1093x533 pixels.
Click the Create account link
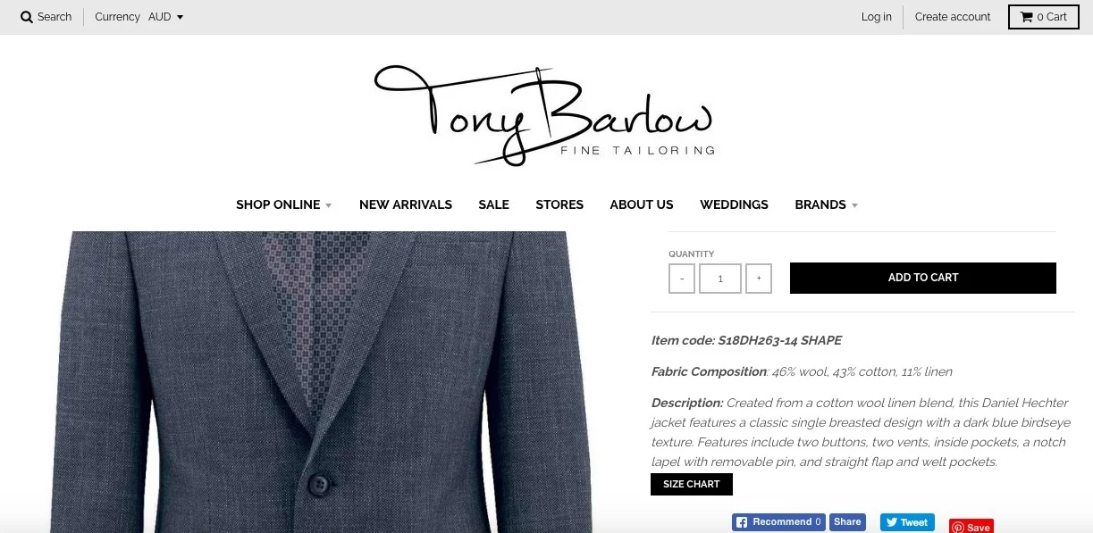tap(953, 17)
